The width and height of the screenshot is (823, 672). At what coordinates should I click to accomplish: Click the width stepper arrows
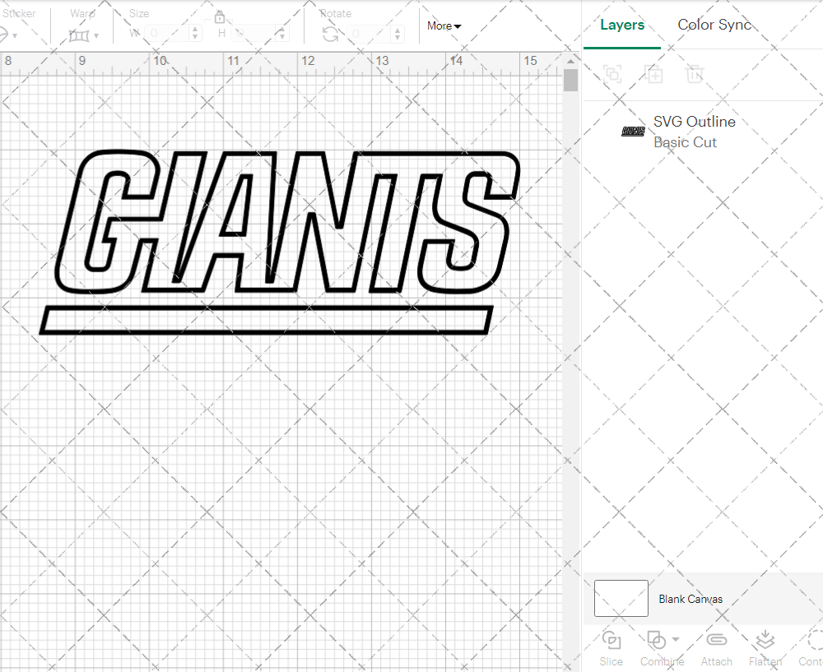pyautogui.click(x=195, y=34)
